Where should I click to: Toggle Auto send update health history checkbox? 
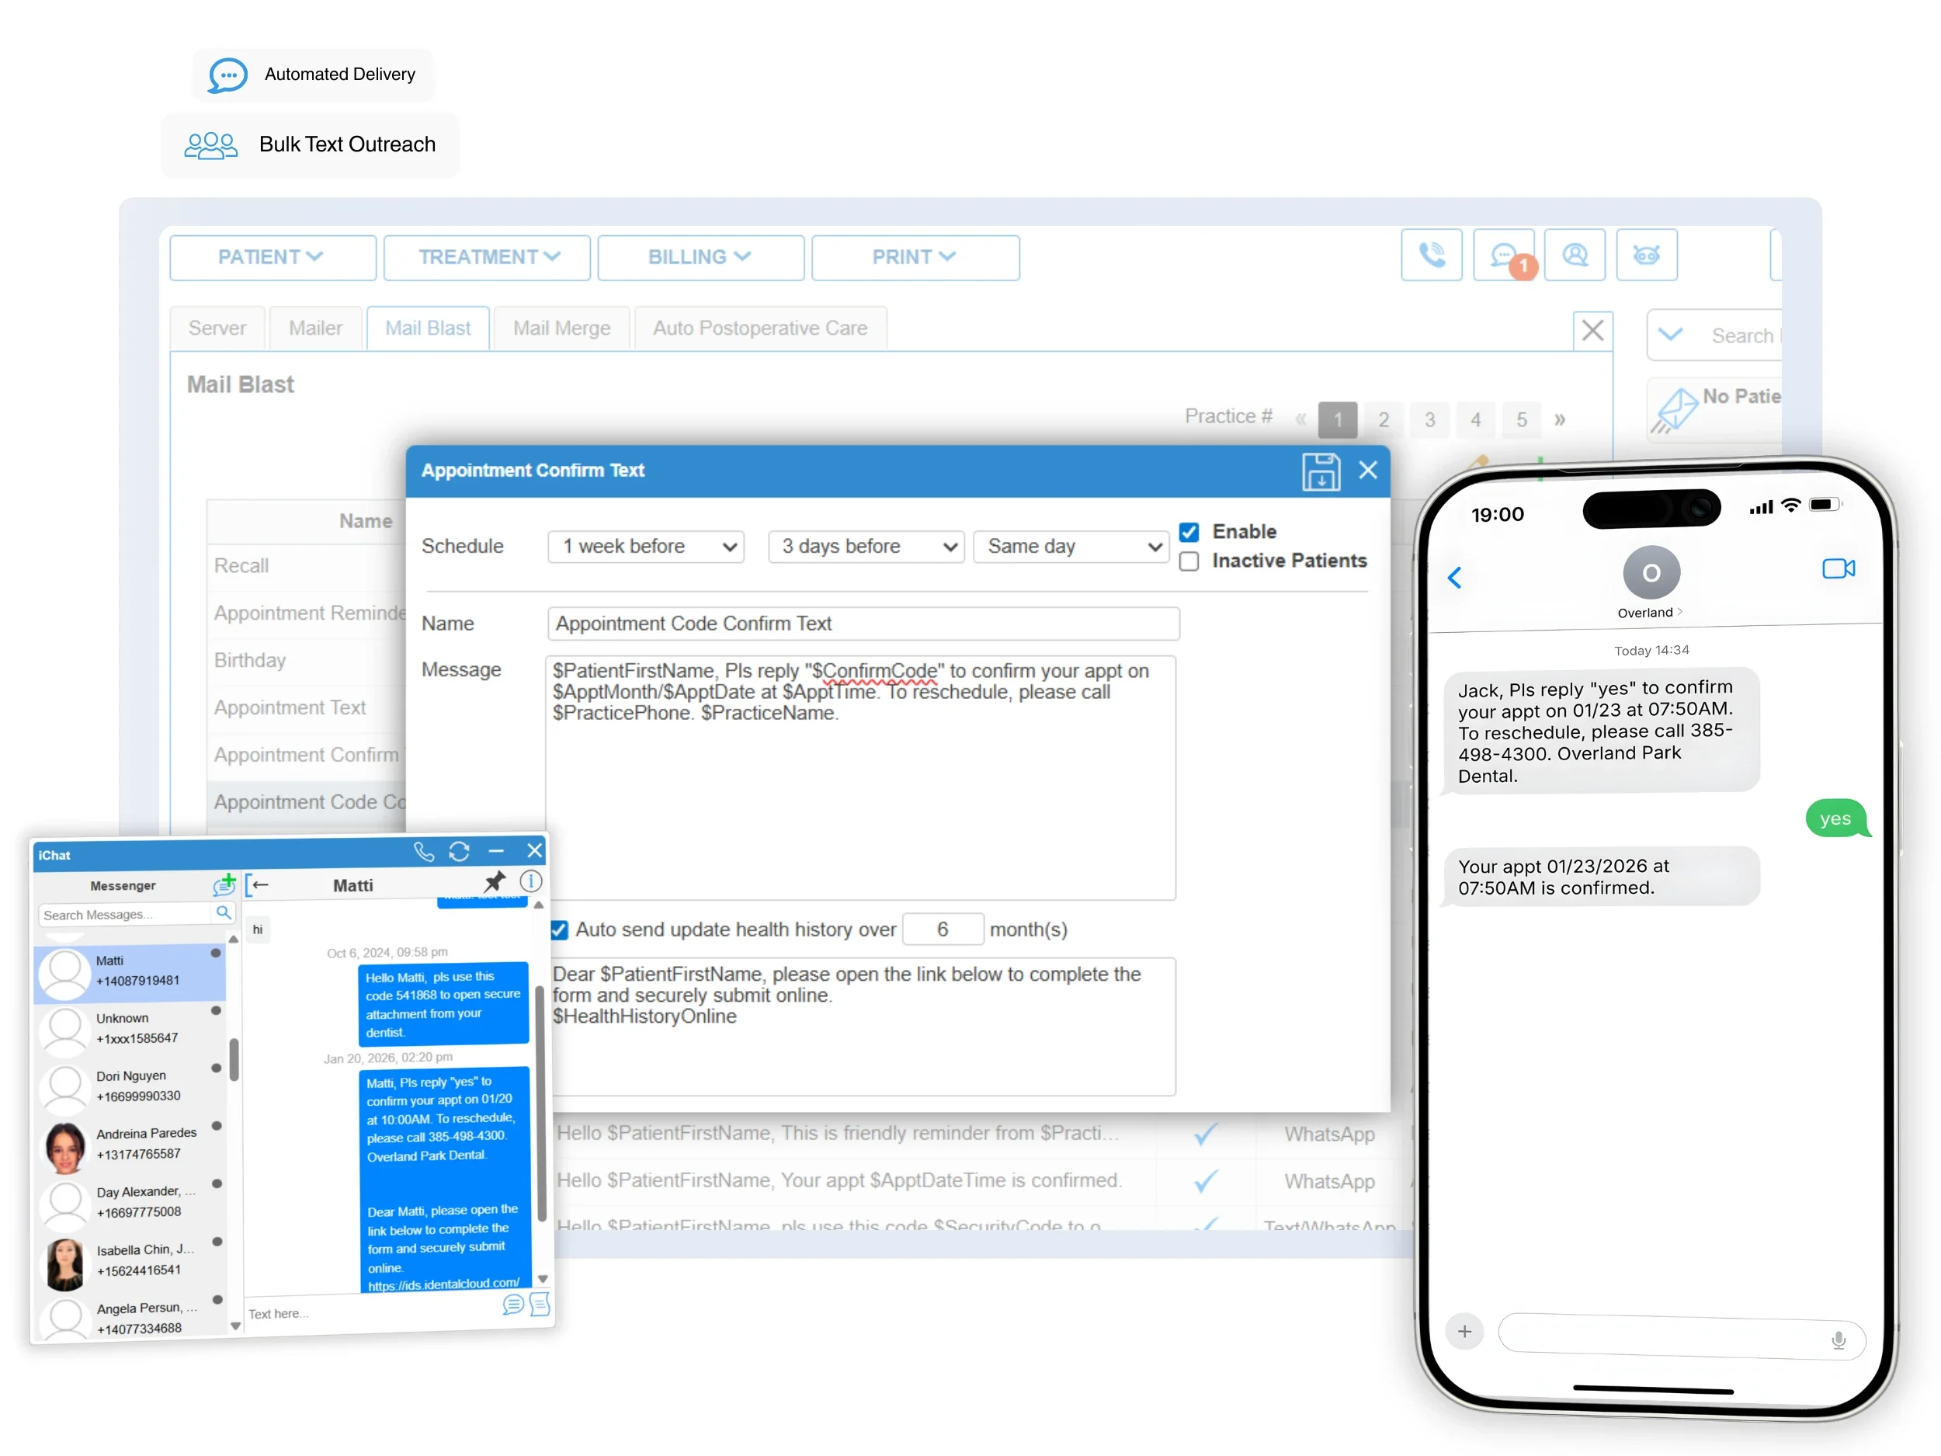(559, 930)
